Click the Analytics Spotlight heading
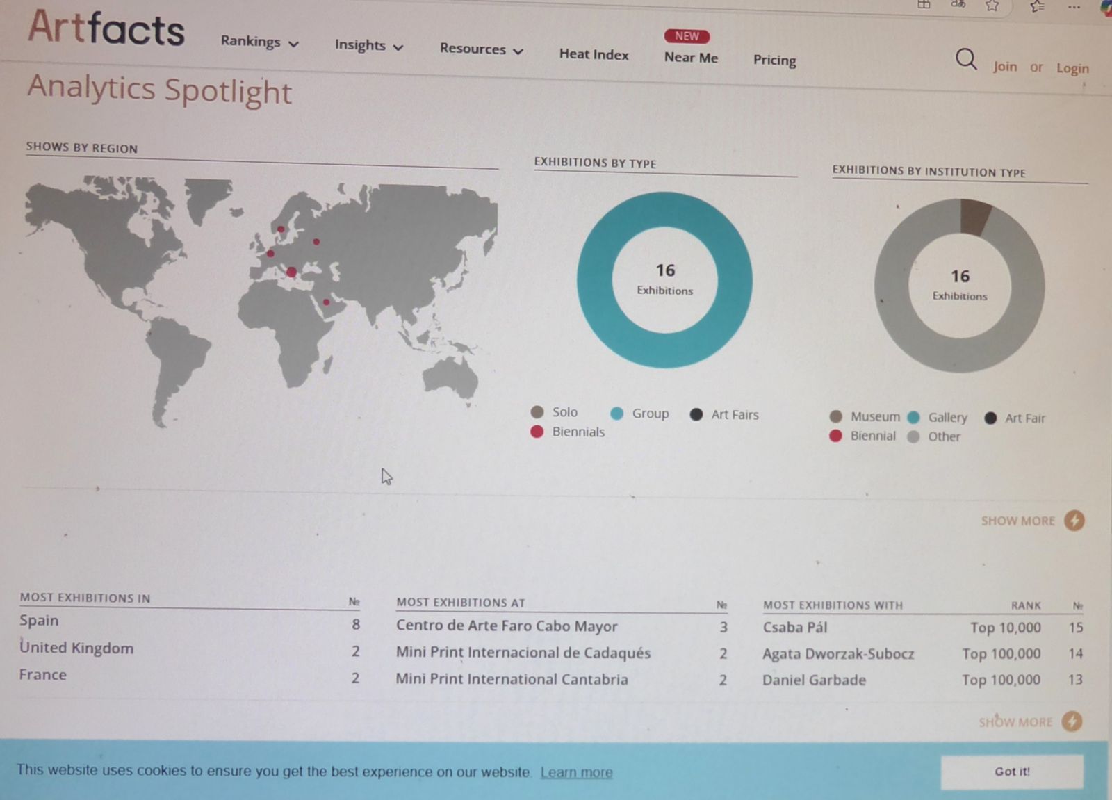The height and width of the screenshot is (800, 1112). (x=160, y=90)
